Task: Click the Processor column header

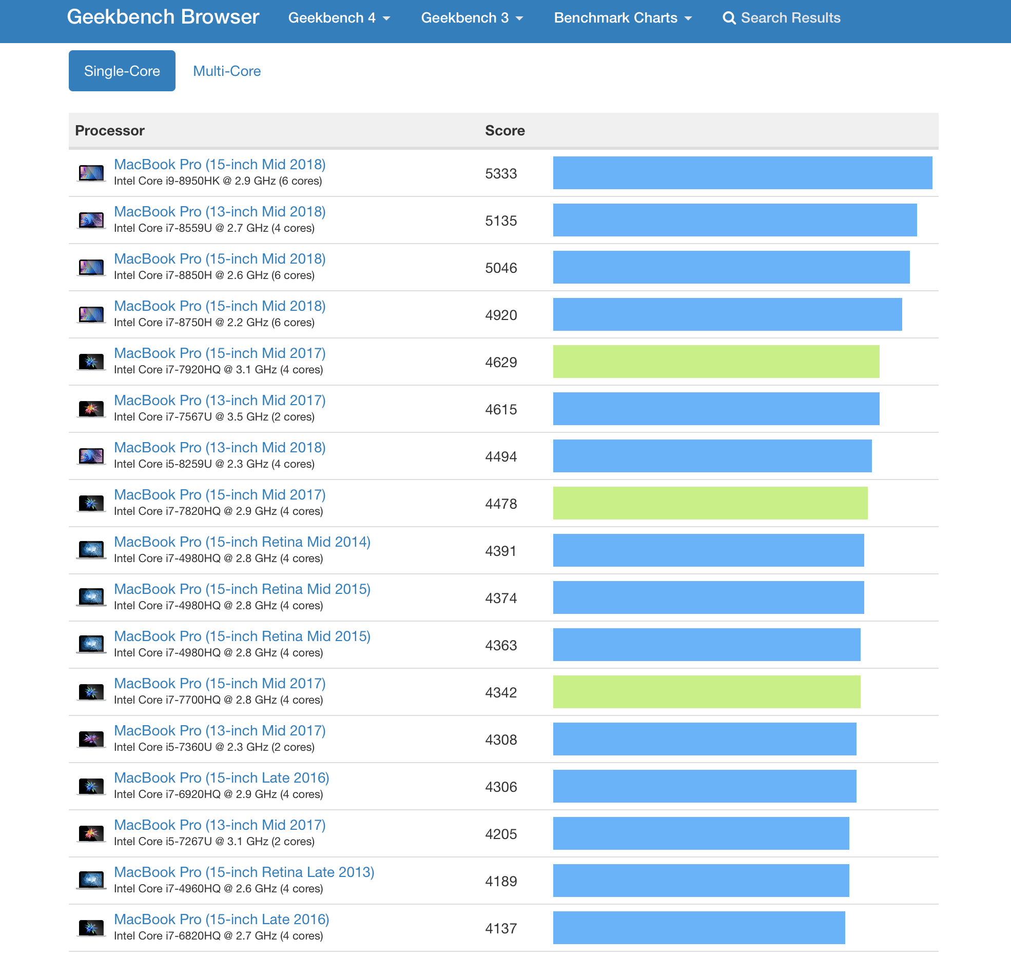Action: coord(110,131)
